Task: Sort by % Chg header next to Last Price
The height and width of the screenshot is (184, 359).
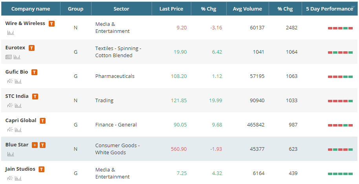Action: [x=209, y=9]
